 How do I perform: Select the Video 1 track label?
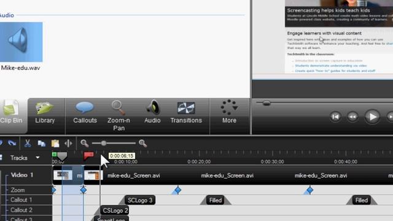click(22, 175)
